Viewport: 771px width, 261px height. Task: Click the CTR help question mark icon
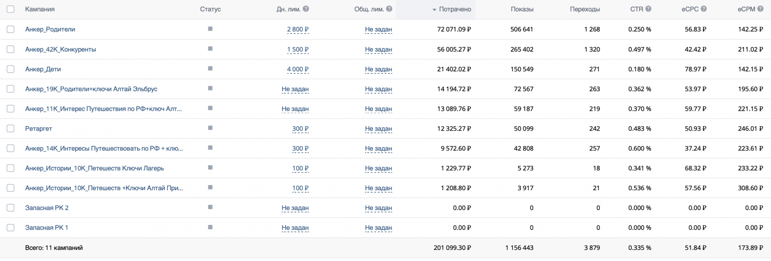pyautogui.click(x=648, y=9)
